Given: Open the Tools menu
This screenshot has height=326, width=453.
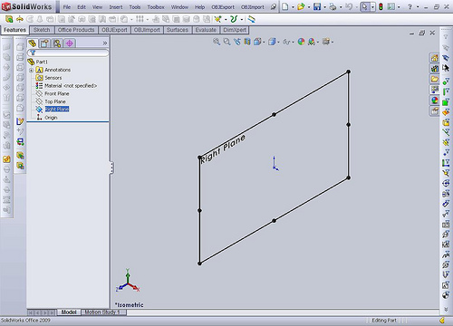Looking at the screenshot, I should (x=135, y=7).
